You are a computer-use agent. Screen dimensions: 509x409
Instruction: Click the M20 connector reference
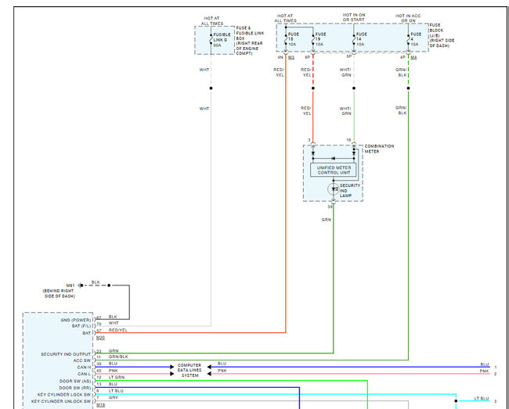[100, 338]
